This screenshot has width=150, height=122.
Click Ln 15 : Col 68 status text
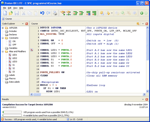pos(76,119)
